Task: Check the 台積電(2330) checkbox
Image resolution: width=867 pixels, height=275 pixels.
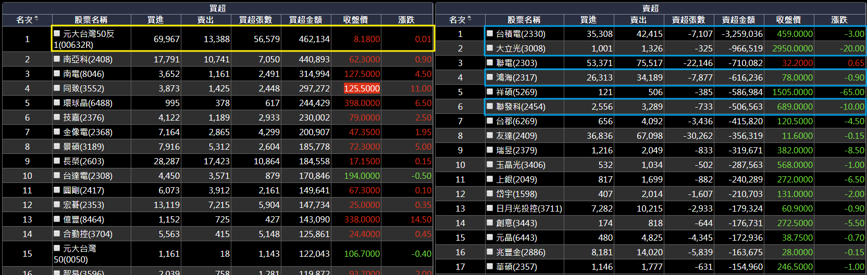Action: (x=490, y=33)
